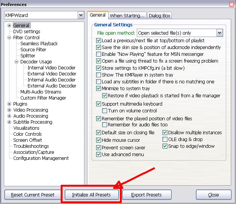
Task: Select Troubleshootings in the tree
Action: pos(31,146)
